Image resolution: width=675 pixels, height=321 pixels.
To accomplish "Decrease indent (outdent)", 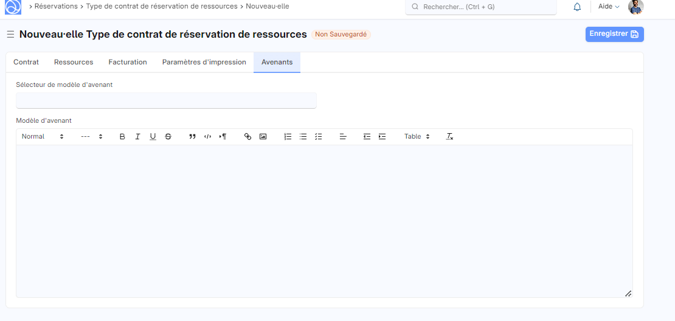I will tap(367, 136).
